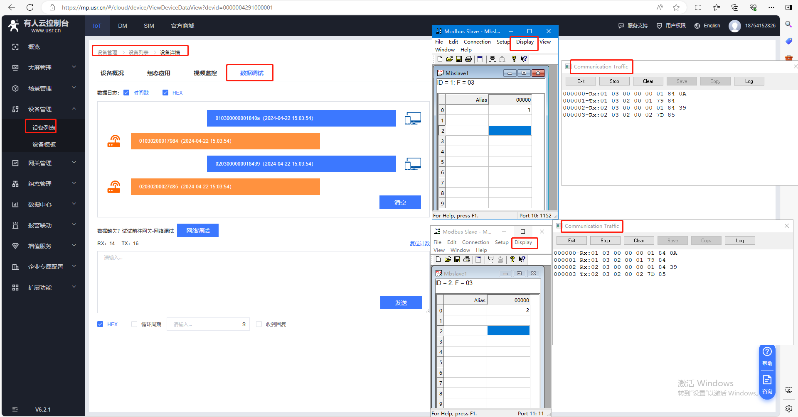This screenshot has width=798, height=417.
Task: Click the browser favorites star icon
Action: point(676,7)
